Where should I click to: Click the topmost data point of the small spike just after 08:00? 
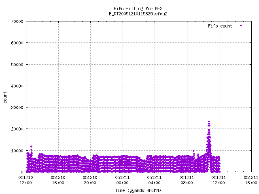(193, 151)
